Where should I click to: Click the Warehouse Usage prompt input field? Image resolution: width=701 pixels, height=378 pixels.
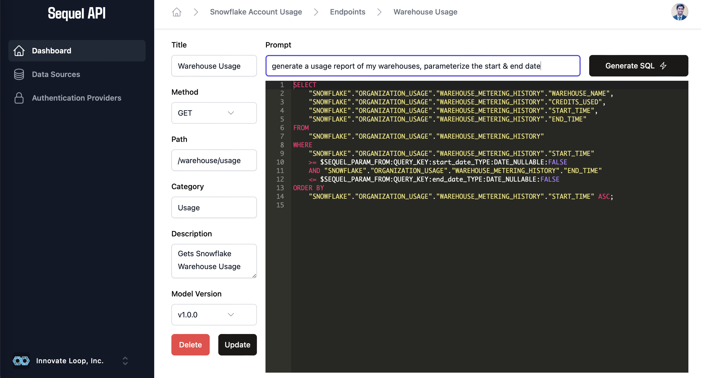(423, 66)
